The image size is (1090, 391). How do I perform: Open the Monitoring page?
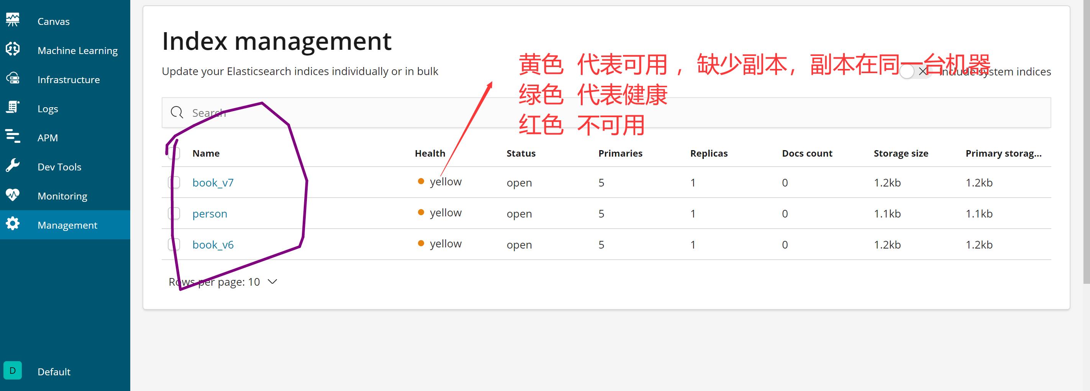(62, 196)
